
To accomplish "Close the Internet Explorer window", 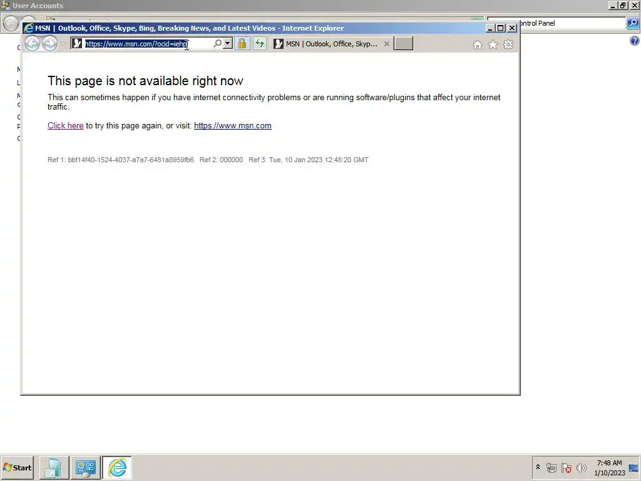I will click(512, 28).
